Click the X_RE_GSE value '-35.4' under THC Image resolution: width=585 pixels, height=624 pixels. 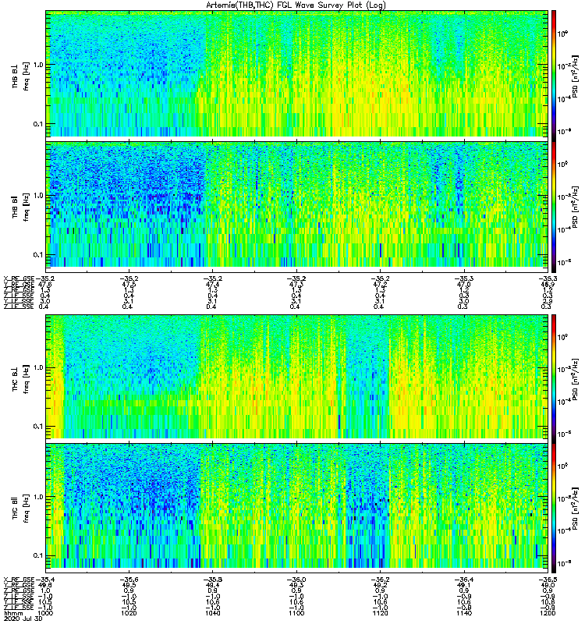pos(46,580)
